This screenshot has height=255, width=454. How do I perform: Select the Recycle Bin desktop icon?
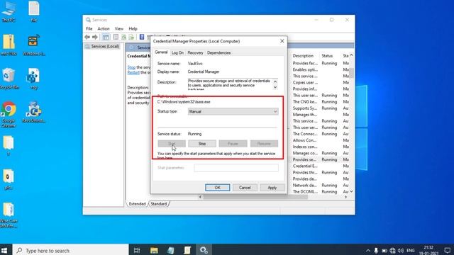[x=9, y=79]
